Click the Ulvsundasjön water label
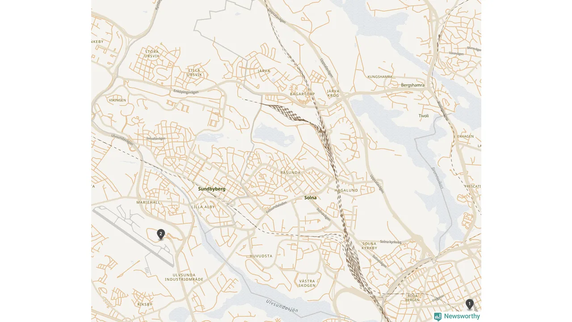Screen dimensions: 572x322 coord(282,306)
